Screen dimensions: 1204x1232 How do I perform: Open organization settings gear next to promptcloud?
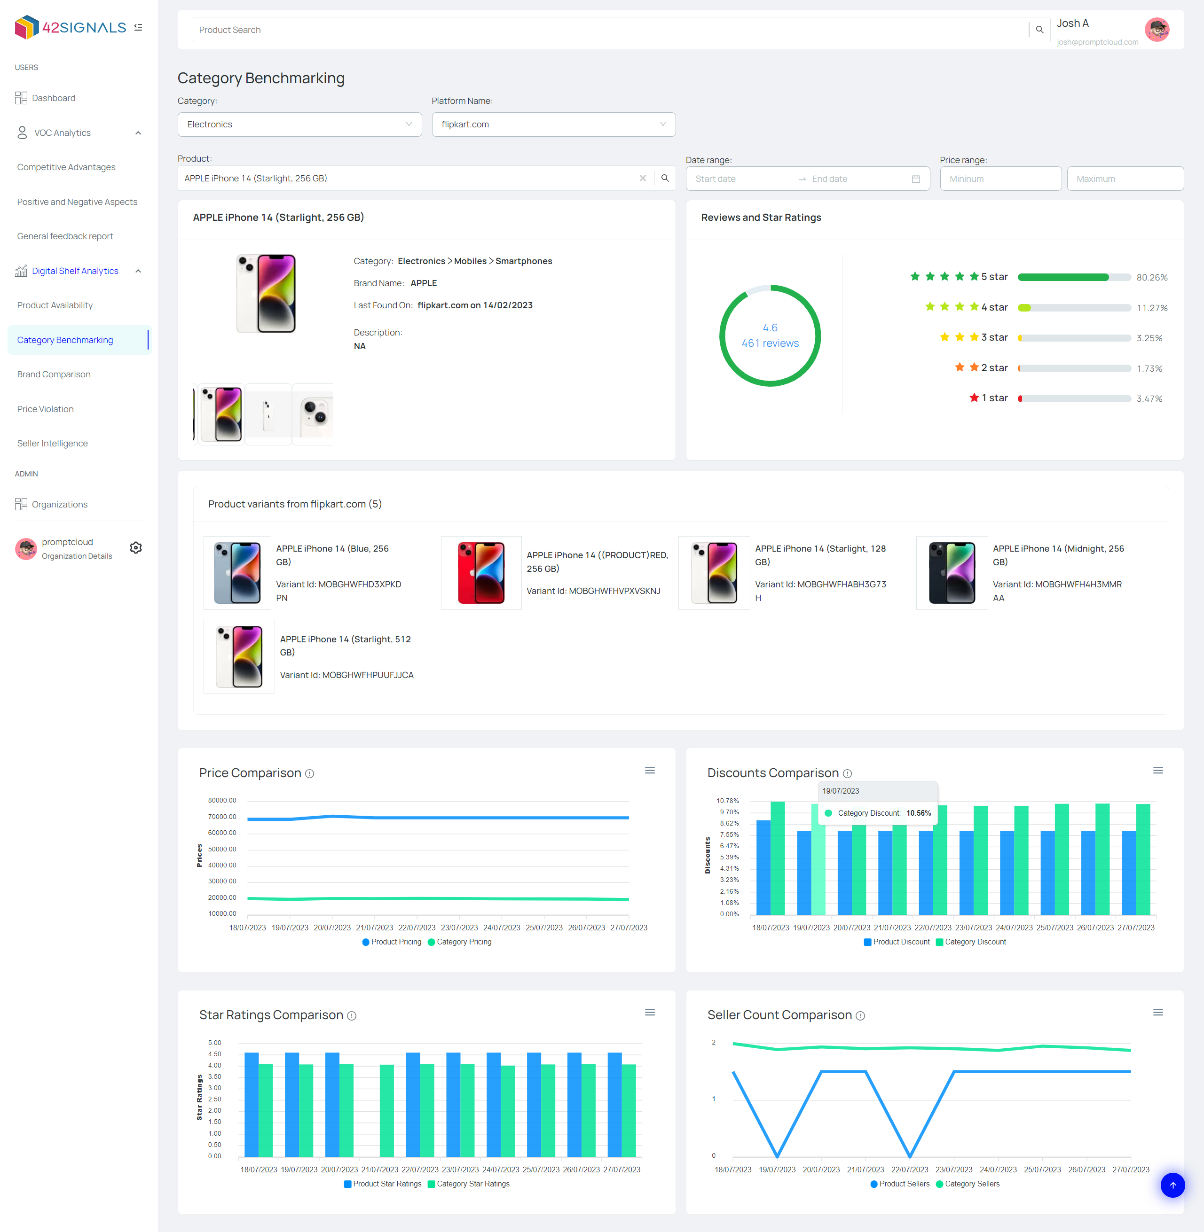(x=136, y=547)
